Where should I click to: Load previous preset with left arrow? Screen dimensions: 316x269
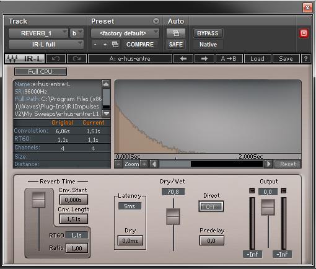point(183,59)
